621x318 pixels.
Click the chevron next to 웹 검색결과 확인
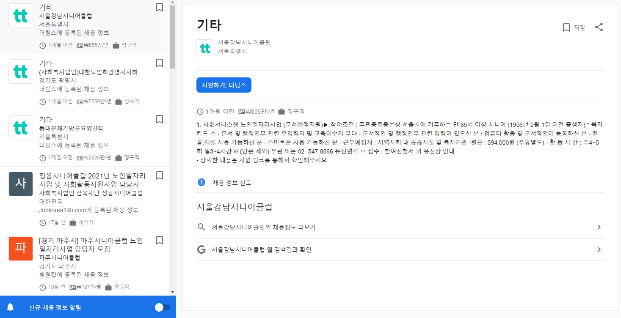click(599, 249)
